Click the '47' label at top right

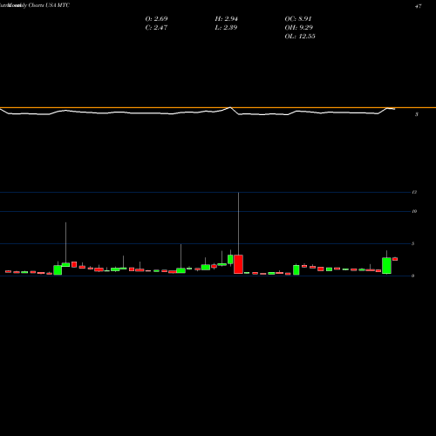pos(419,6)
